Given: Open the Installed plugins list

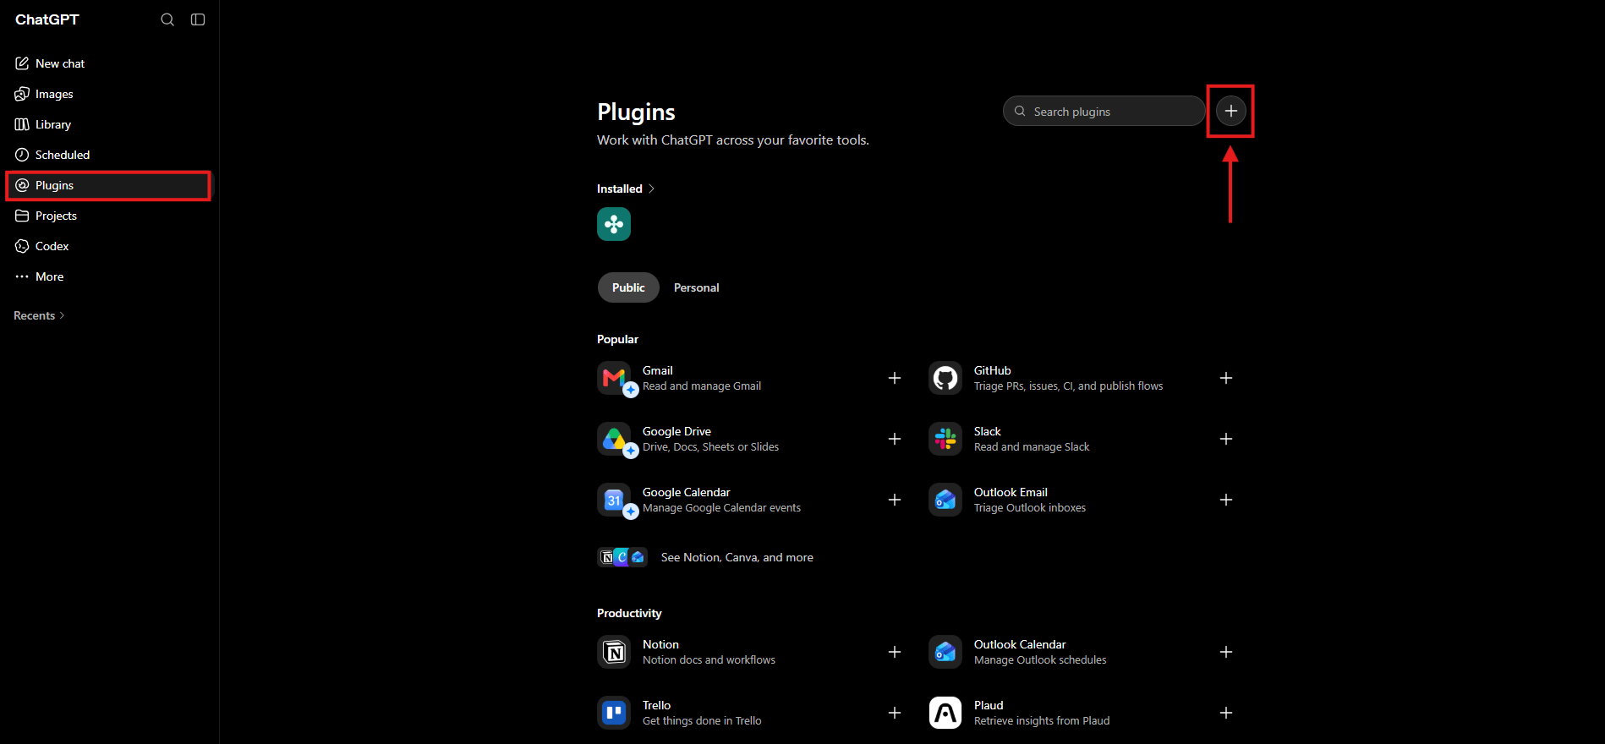Looking at the screenshot, I should 626,189.
